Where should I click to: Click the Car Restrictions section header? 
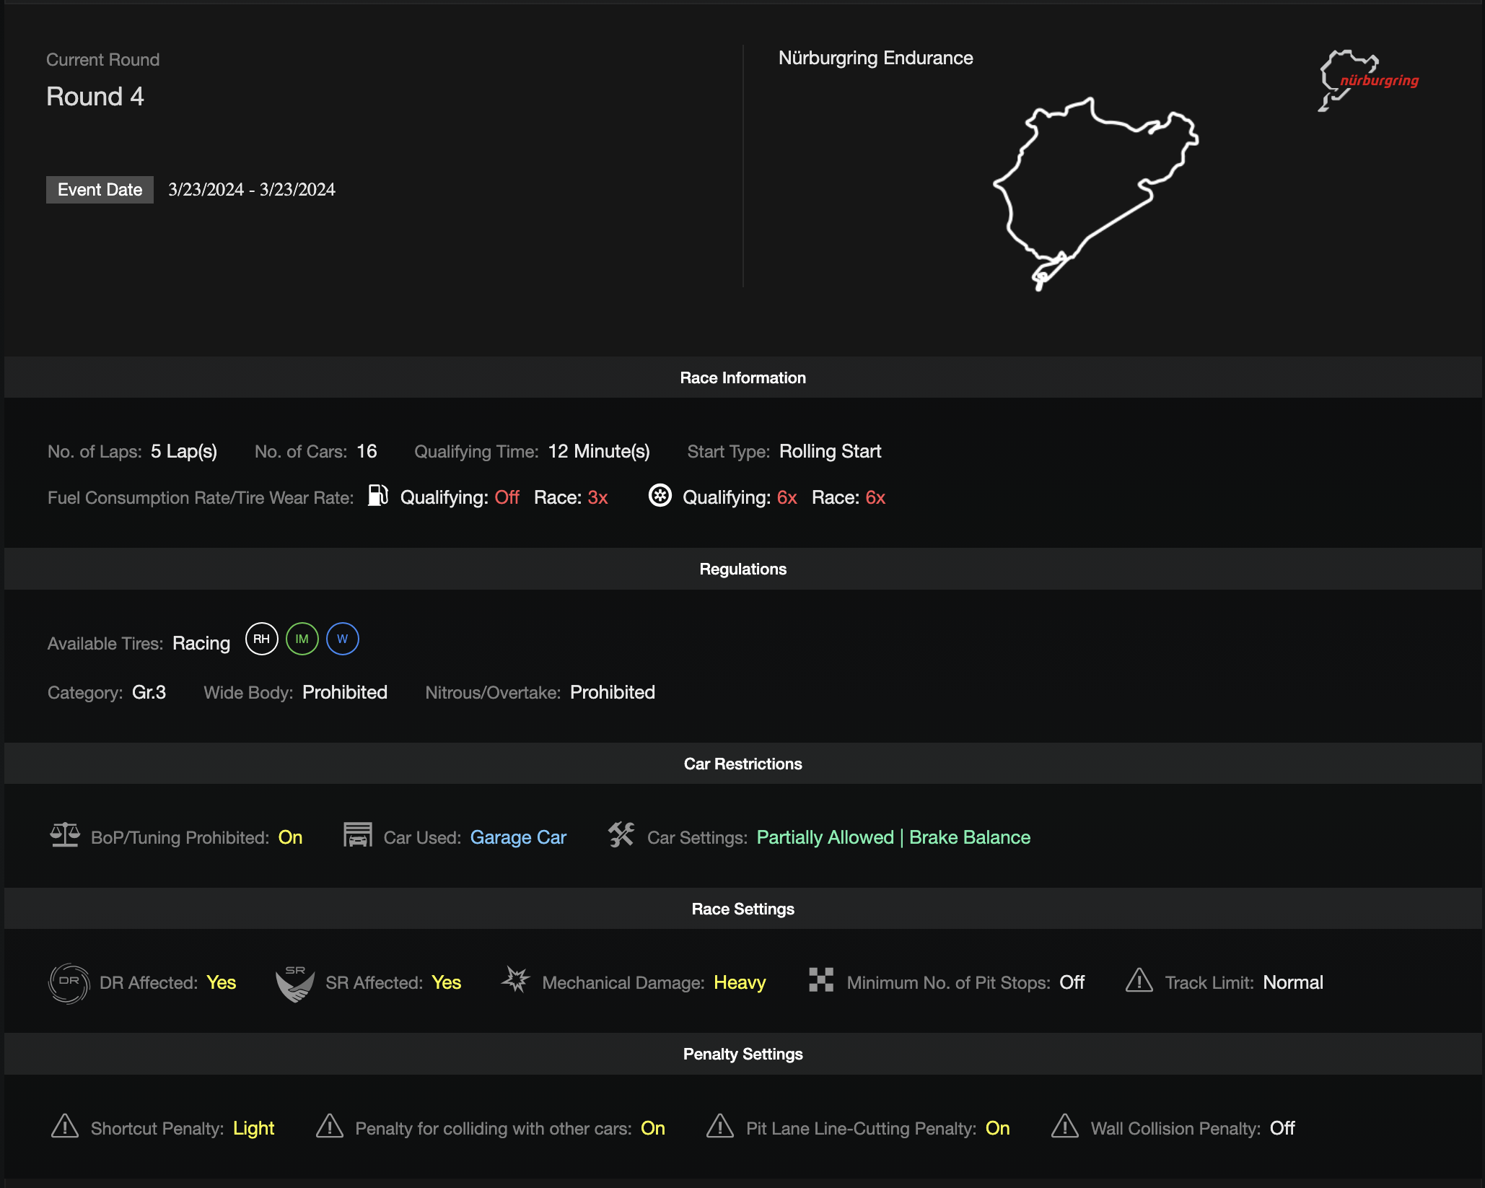[742, 764]
